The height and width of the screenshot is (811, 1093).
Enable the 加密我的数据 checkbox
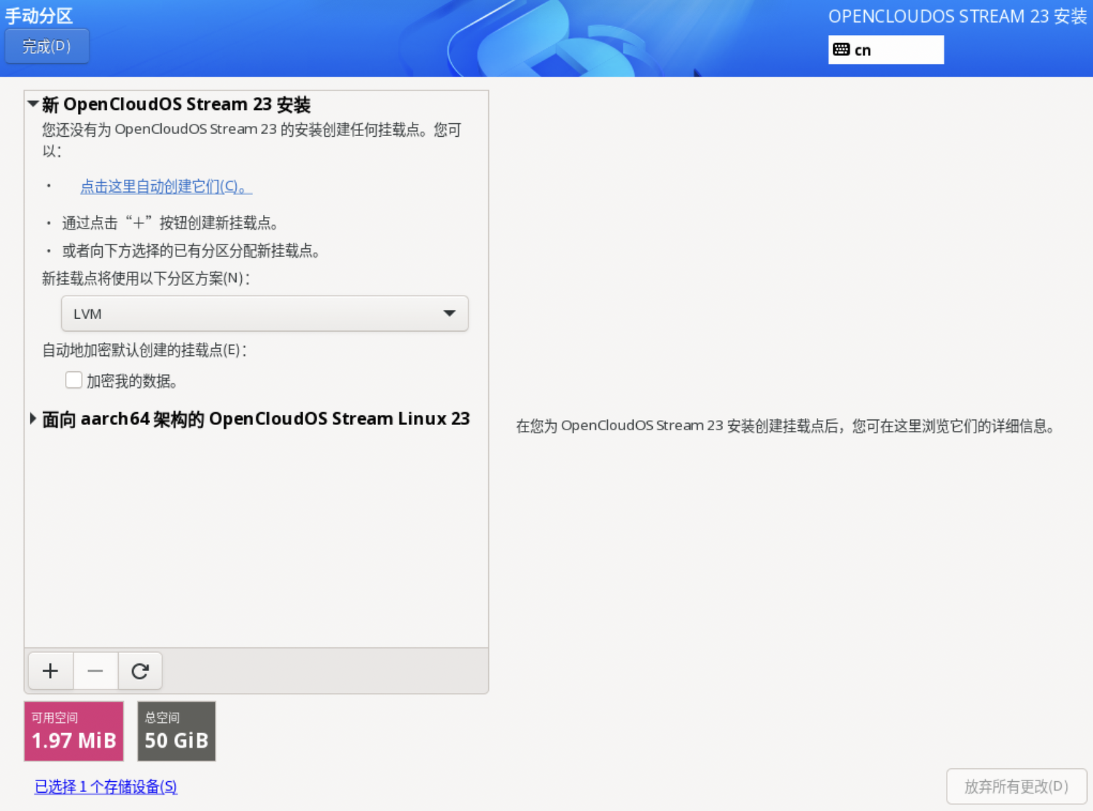[x=74, y=379]
